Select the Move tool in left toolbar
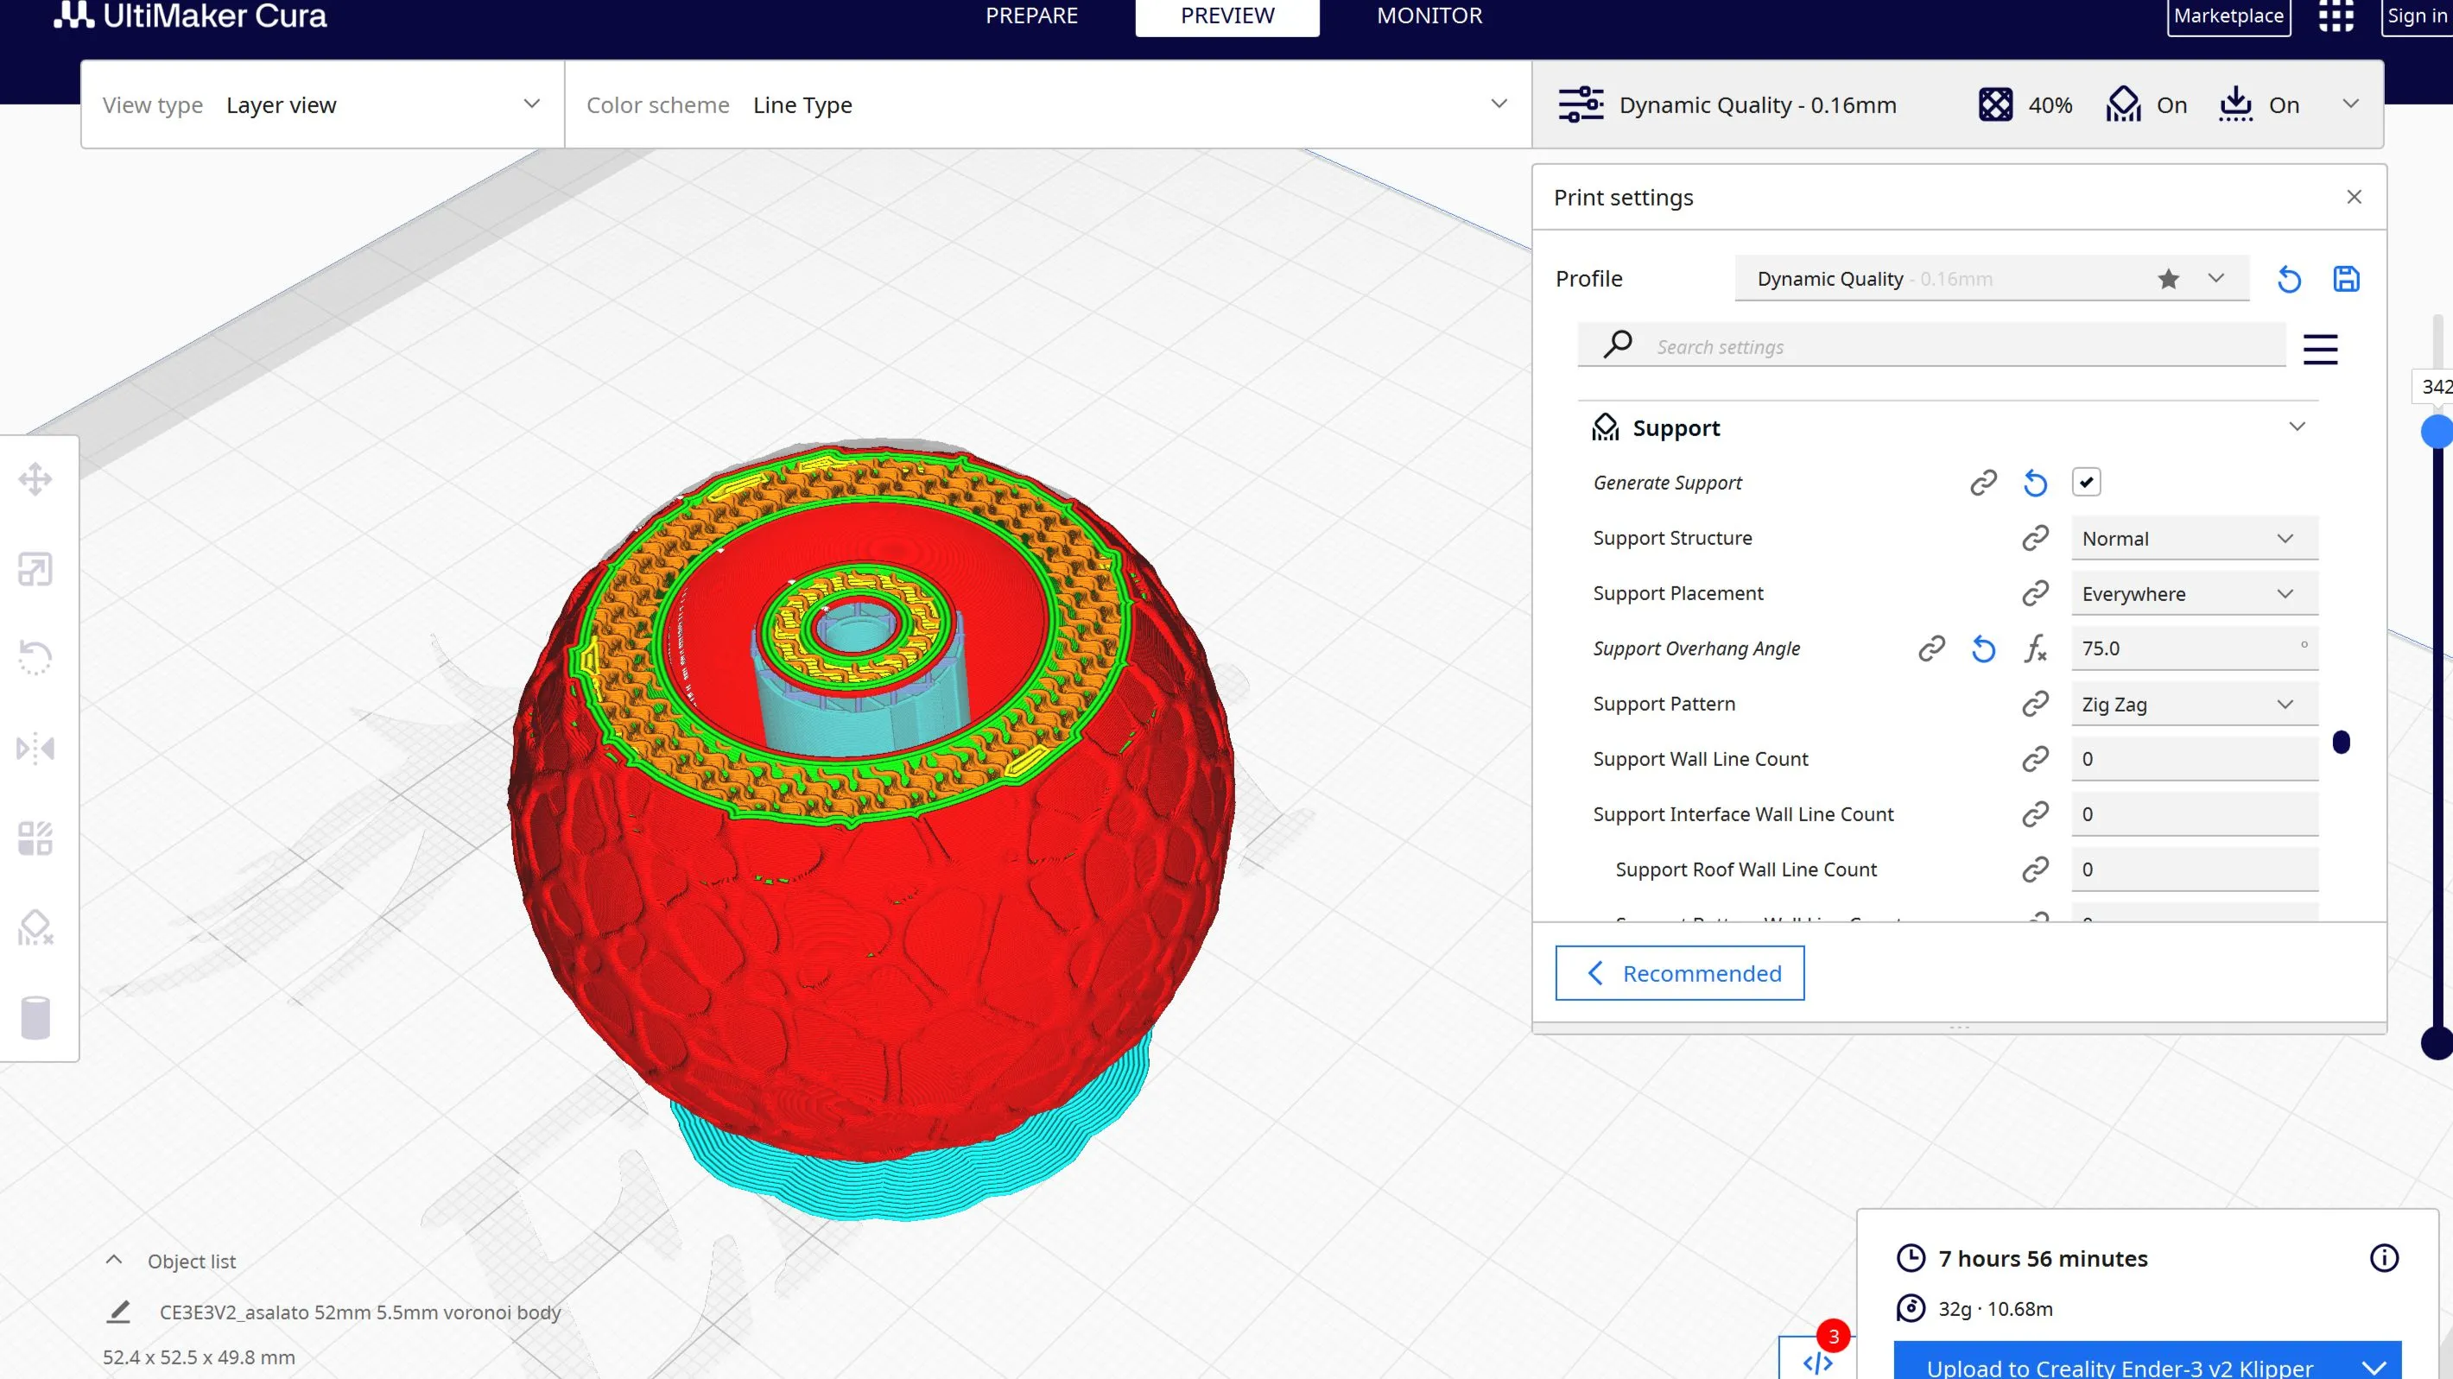Screen dimensions: 2453x1379 [35, 478]
